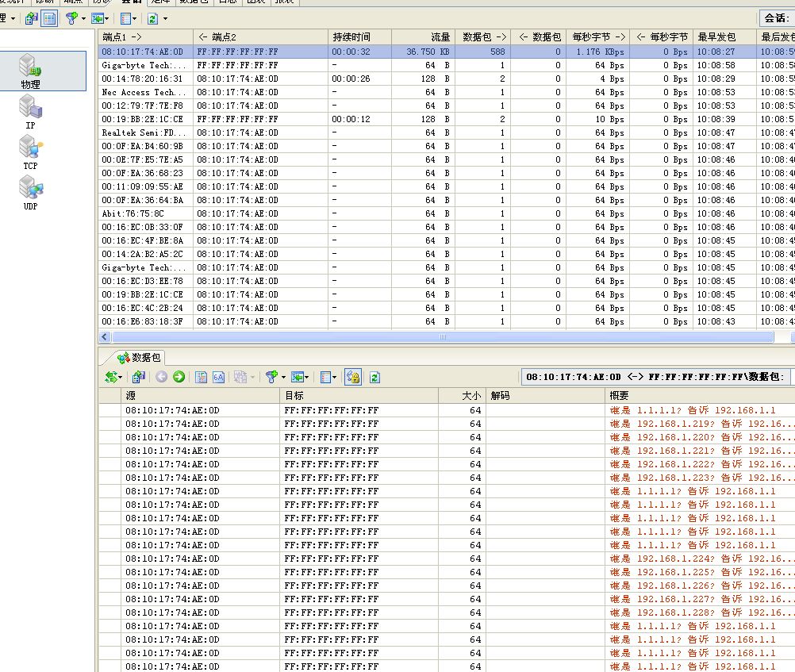Click the refresh icon in the packet toolbar
This screenshot has height=672, width=795.
pyautogui.click(x=375, y=377)
